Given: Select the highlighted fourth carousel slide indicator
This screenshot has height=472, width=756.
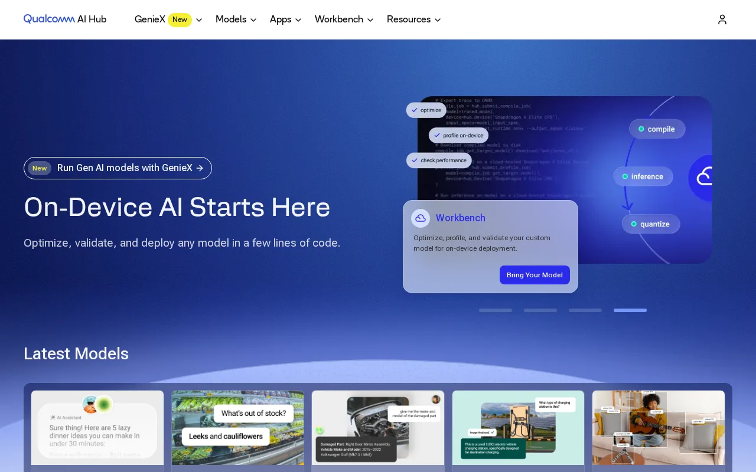Looking at the screenshot, I should (630, 310).
